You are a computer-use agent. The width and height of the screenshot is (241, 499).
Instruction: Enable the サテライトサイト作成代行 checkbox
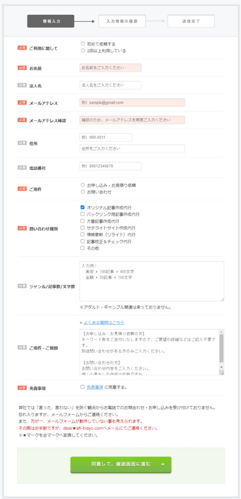click(83, 228)
